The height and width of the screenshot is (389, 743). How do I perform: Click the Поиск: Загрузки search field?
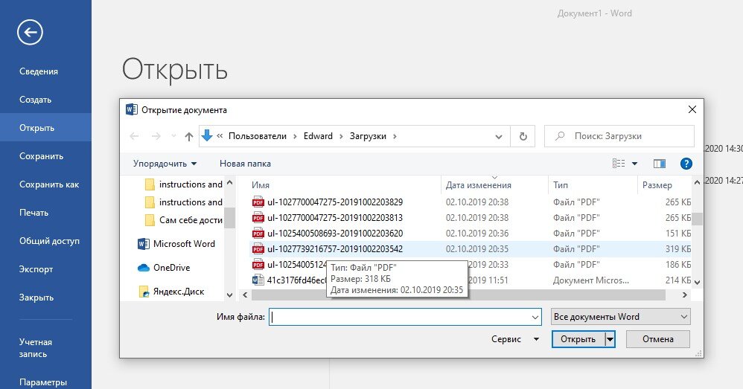[x=619, y=136]
